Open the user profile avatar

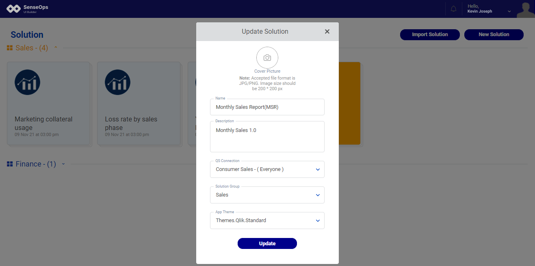[x=526, y=10]
